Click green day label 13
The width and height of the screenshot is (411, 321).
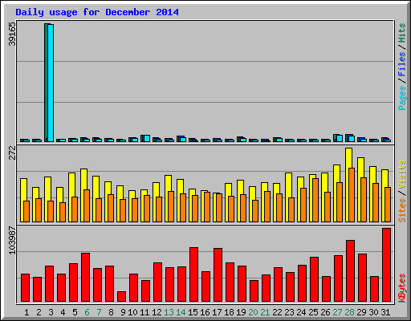pyautogui.click(x=169, y=312)
